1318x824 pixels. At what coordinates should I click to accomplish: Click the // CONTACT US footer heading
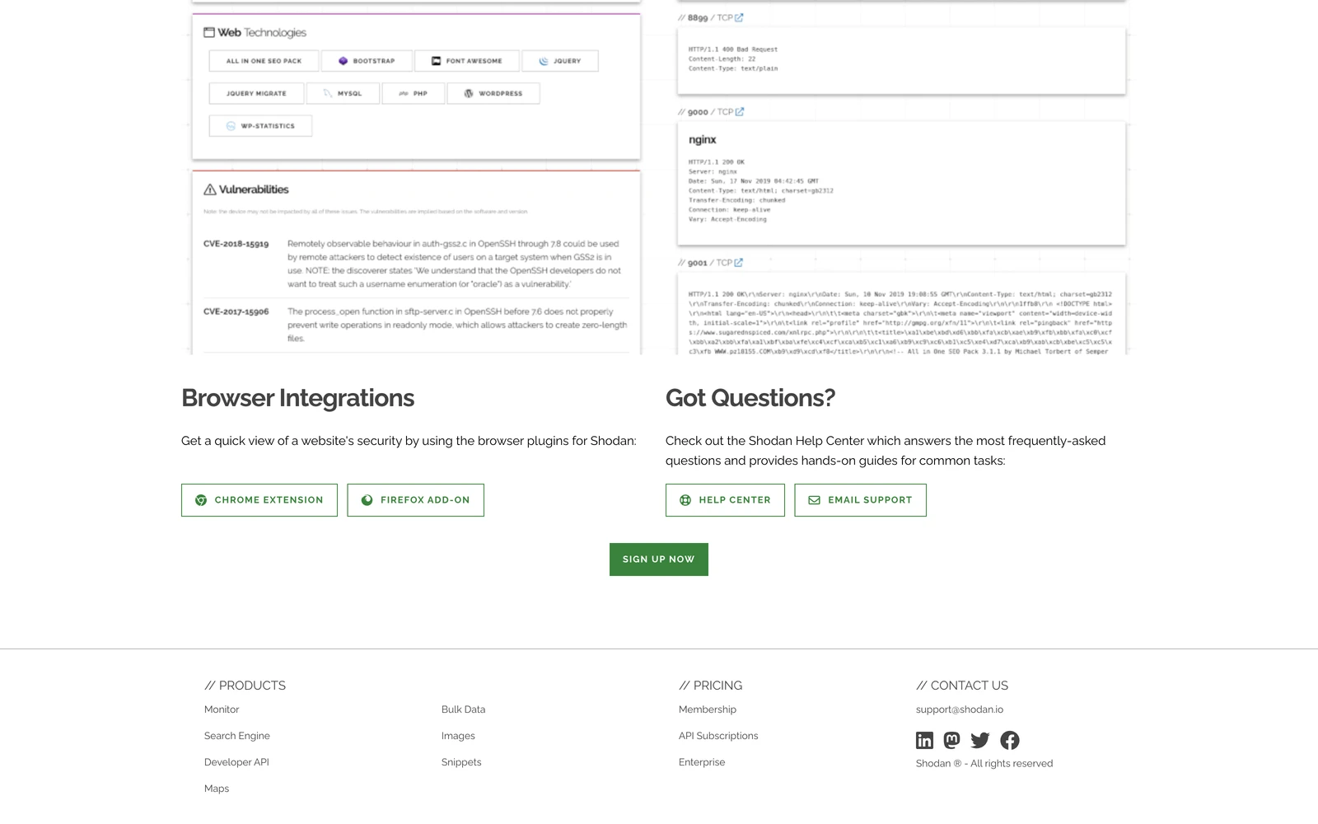pos(962,686)
